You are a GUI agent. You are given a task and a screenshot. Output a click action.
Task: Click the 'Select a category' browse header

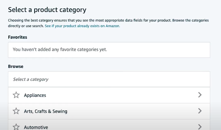coord(109,79)
